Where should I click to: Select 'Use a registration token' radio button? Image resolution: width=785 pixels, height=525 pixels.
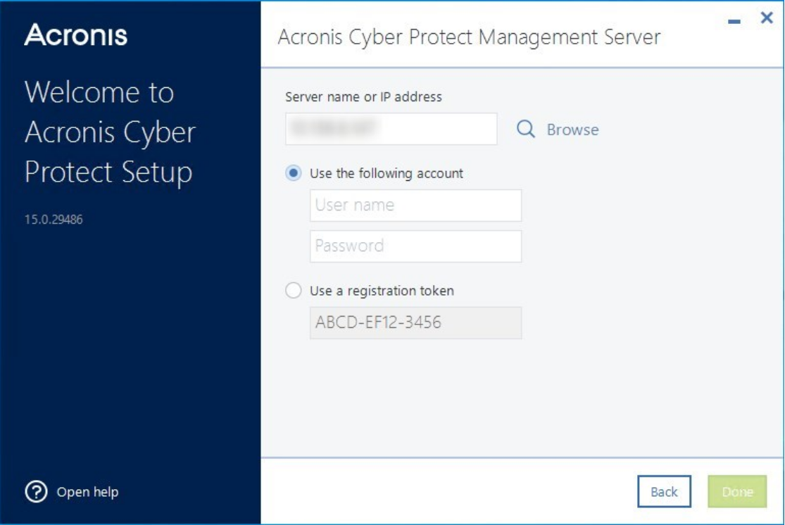pyautogui.click(x=294, y=290)
